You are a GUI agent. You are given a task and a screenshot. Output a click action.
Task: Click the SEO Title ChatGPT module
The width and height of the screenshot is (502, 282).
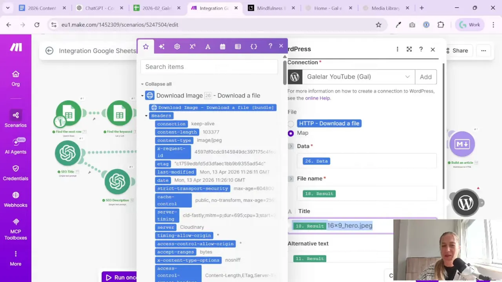click(67, 153)
